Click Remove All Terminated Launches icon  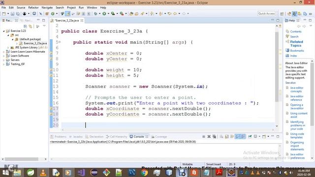point(215,137)
